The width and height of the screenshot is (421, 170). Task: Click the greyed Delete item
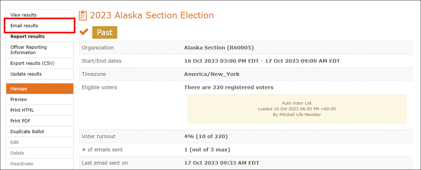click(40, 153)
